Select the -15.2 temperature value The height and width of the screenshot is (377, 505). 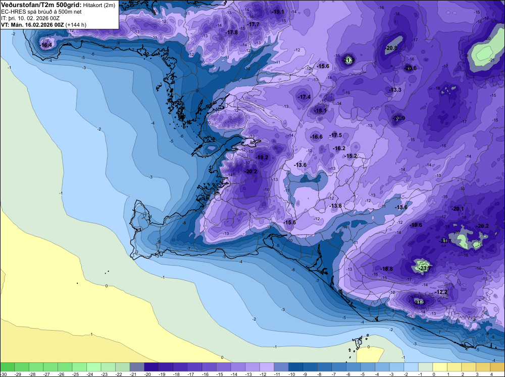click(x=351, y=156)
